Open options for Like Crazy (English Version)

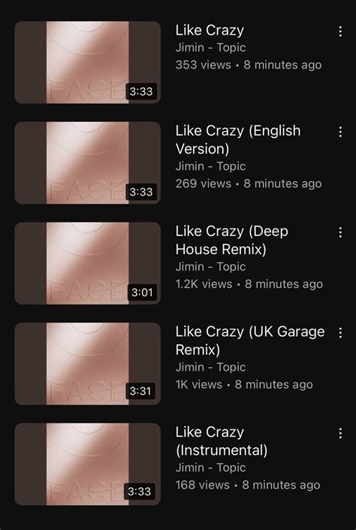340,132
